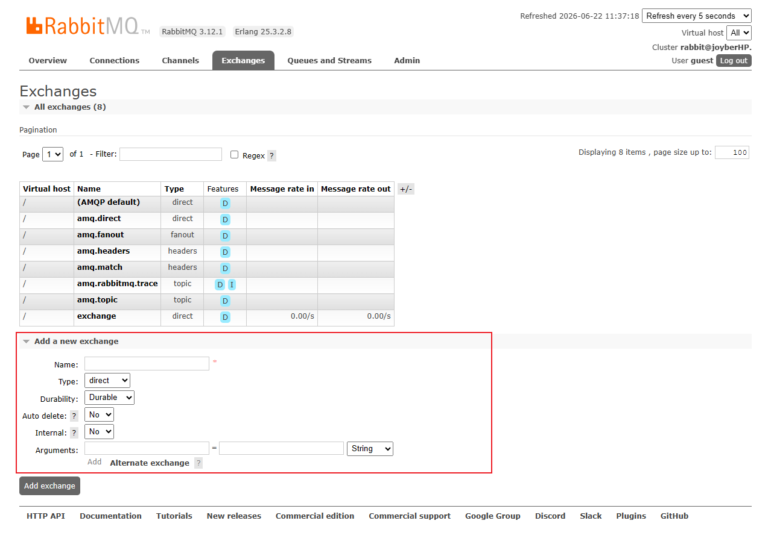This screenshot has width=771, height=553.
Task: Click the D feature badge for amq.match
Action: 225,268
